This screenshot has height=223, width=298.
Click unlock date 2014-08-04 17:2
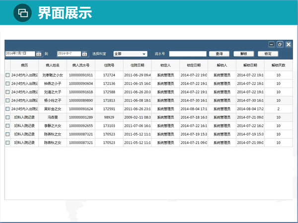point(250,109)
